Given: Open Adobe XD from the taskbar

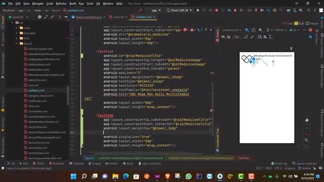Looking at the screenshot, I should coord(157,176).
